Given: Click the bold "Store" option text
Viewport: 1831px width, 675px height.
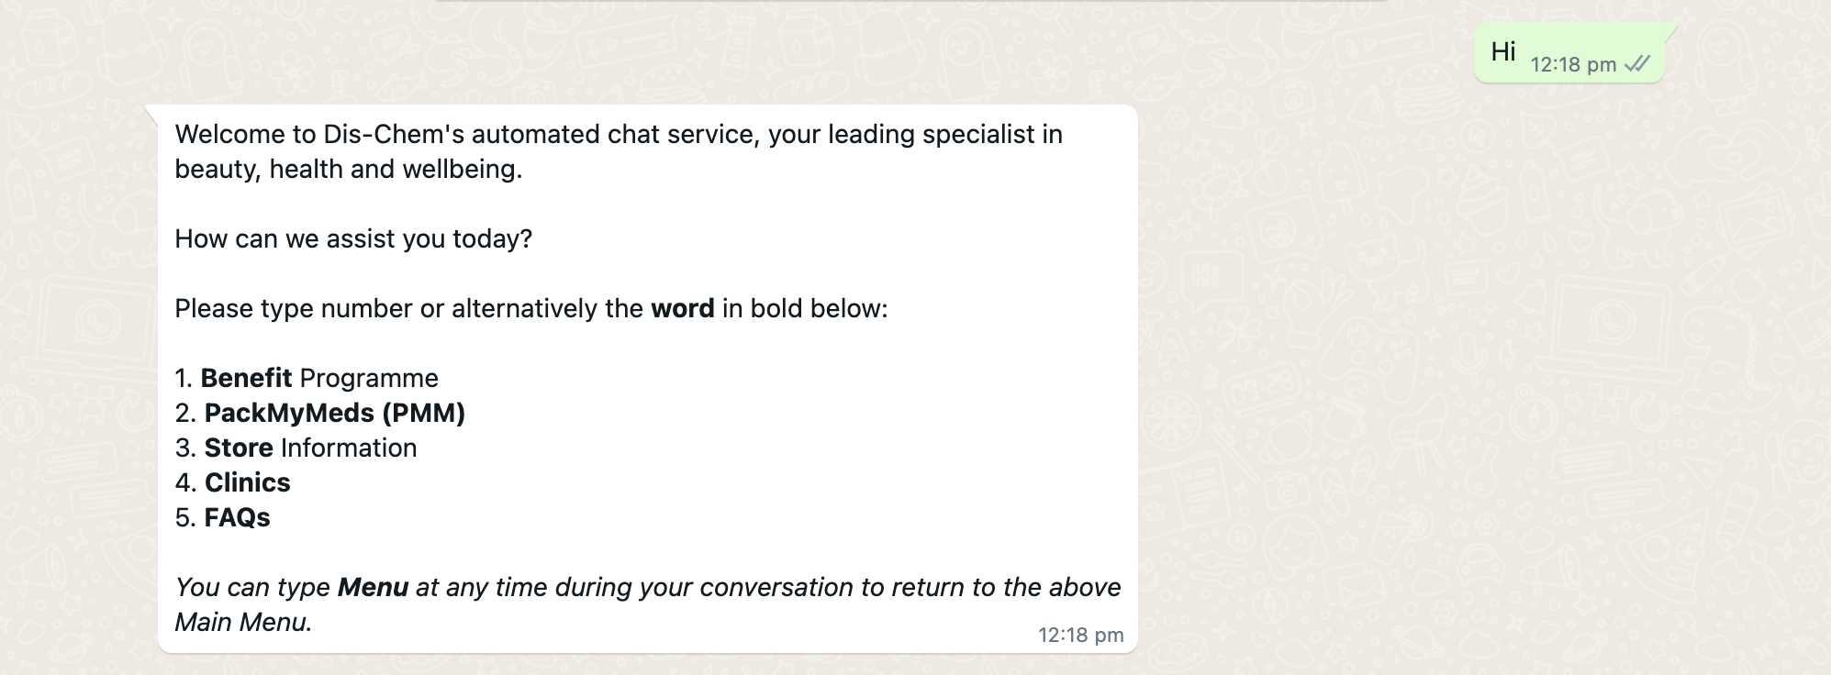Looking at the screenshot, I should point(239,448).
